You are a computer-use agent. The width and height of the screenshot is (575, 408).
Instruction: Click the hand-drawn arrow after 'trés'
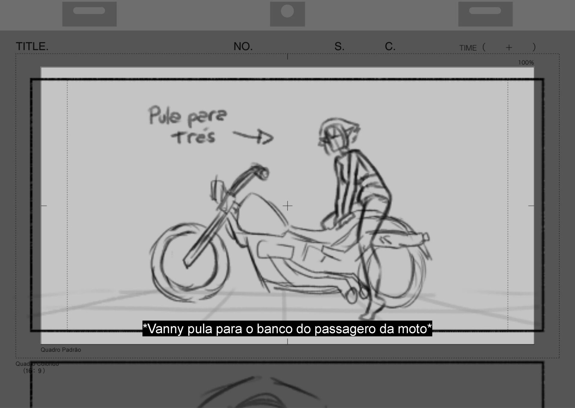click(253, 137)
